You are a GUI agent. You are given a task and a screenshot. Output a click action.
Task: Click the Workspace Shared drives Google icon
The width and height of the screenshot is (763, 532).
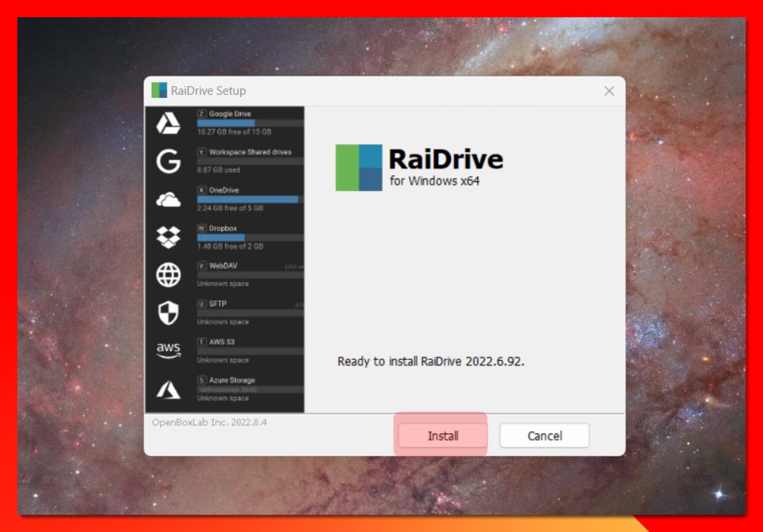click(168, 161)
